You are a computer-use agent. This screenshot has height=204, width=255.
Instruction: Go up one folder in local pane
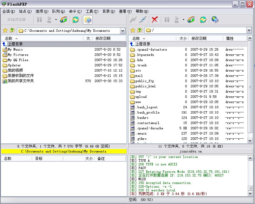tap(12, 30)
